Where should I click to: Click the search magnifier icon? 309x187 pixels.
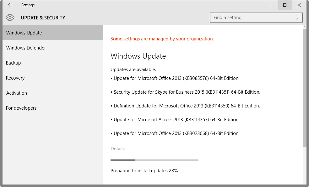298,18
